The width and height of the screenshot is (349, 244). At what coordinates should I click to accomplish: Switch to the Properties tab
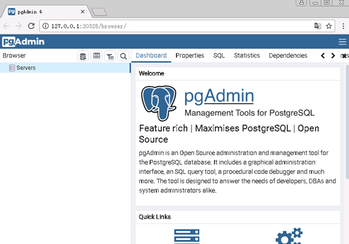point(190,55)
